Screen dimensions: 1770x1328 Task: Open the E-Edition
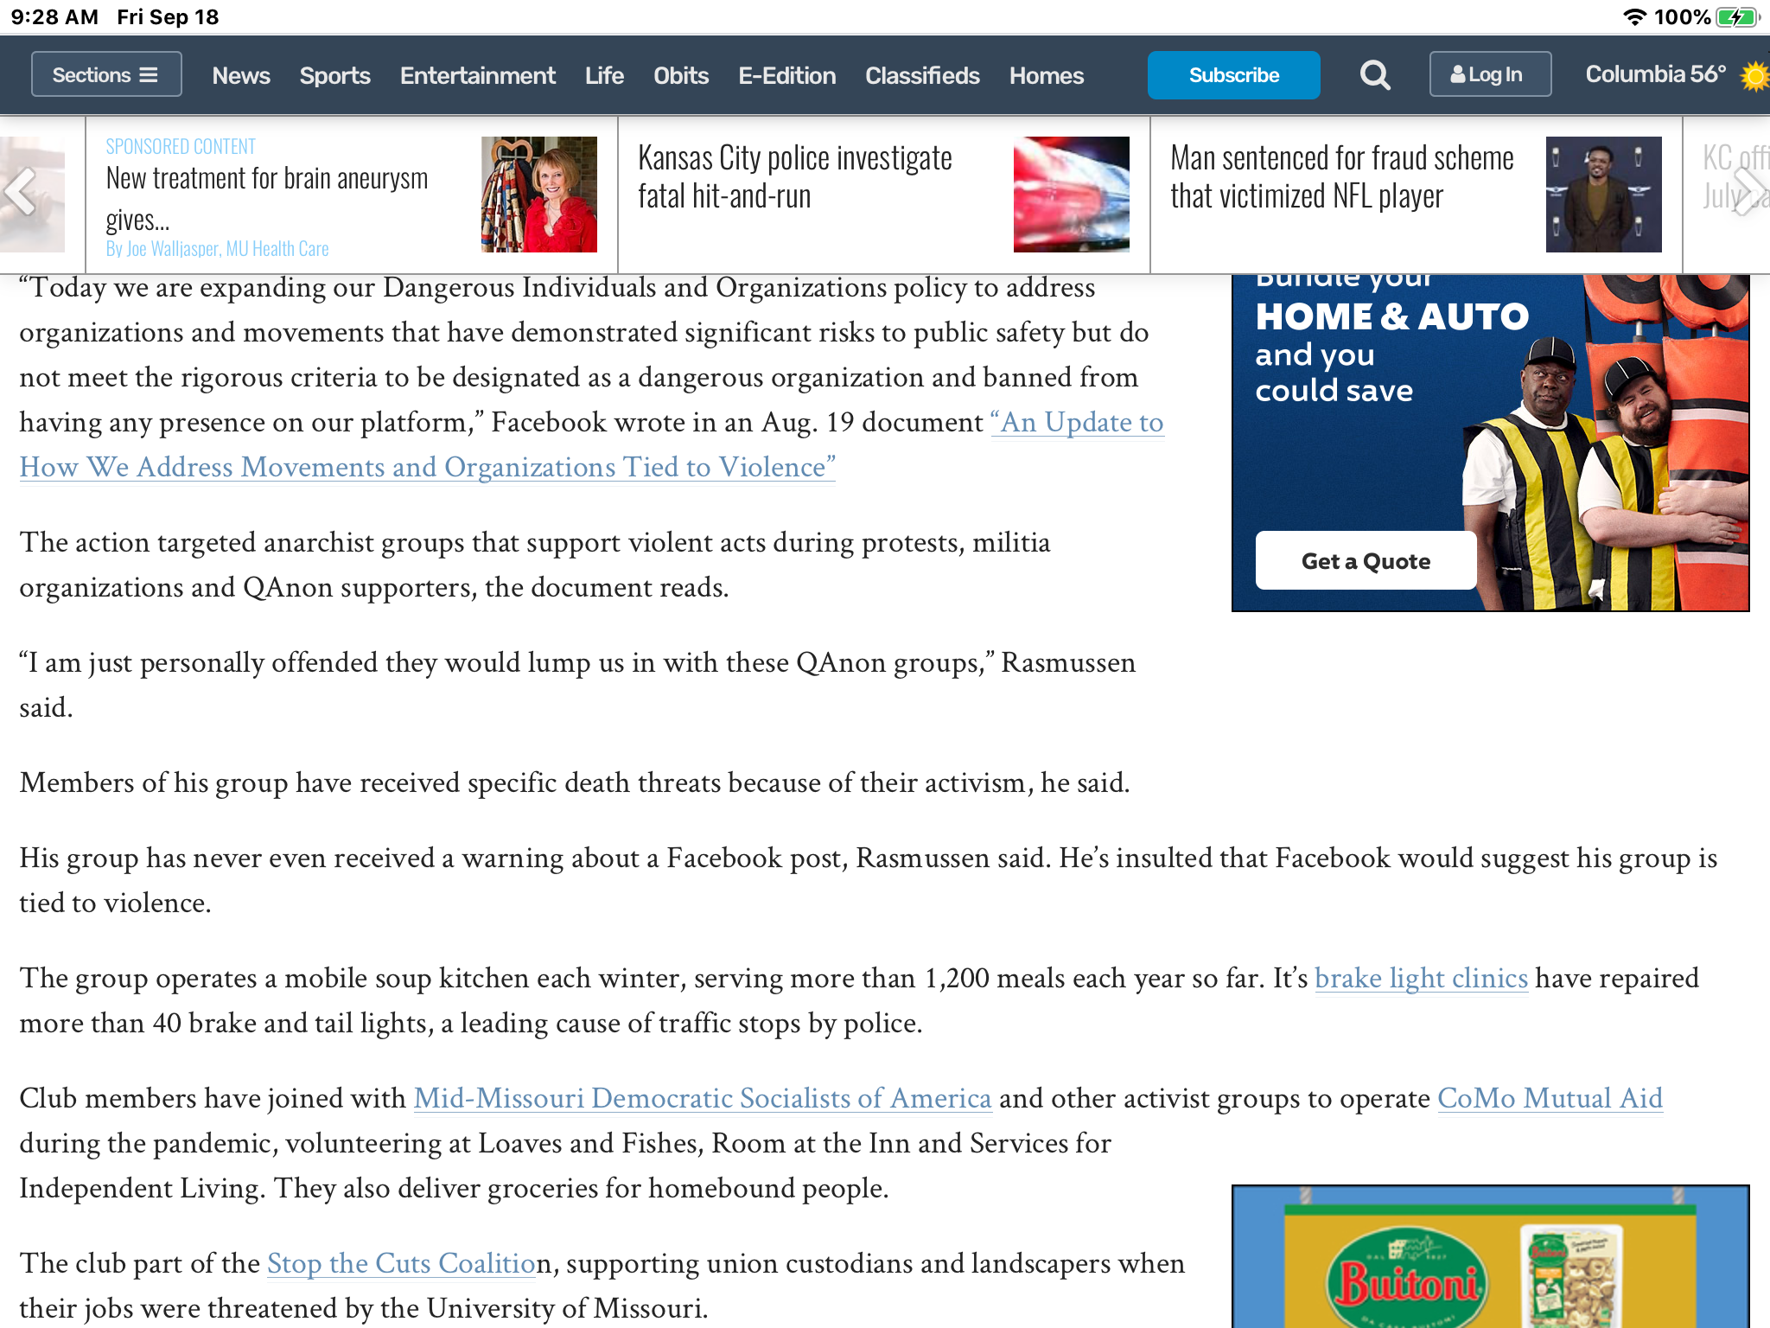(786, 75)
